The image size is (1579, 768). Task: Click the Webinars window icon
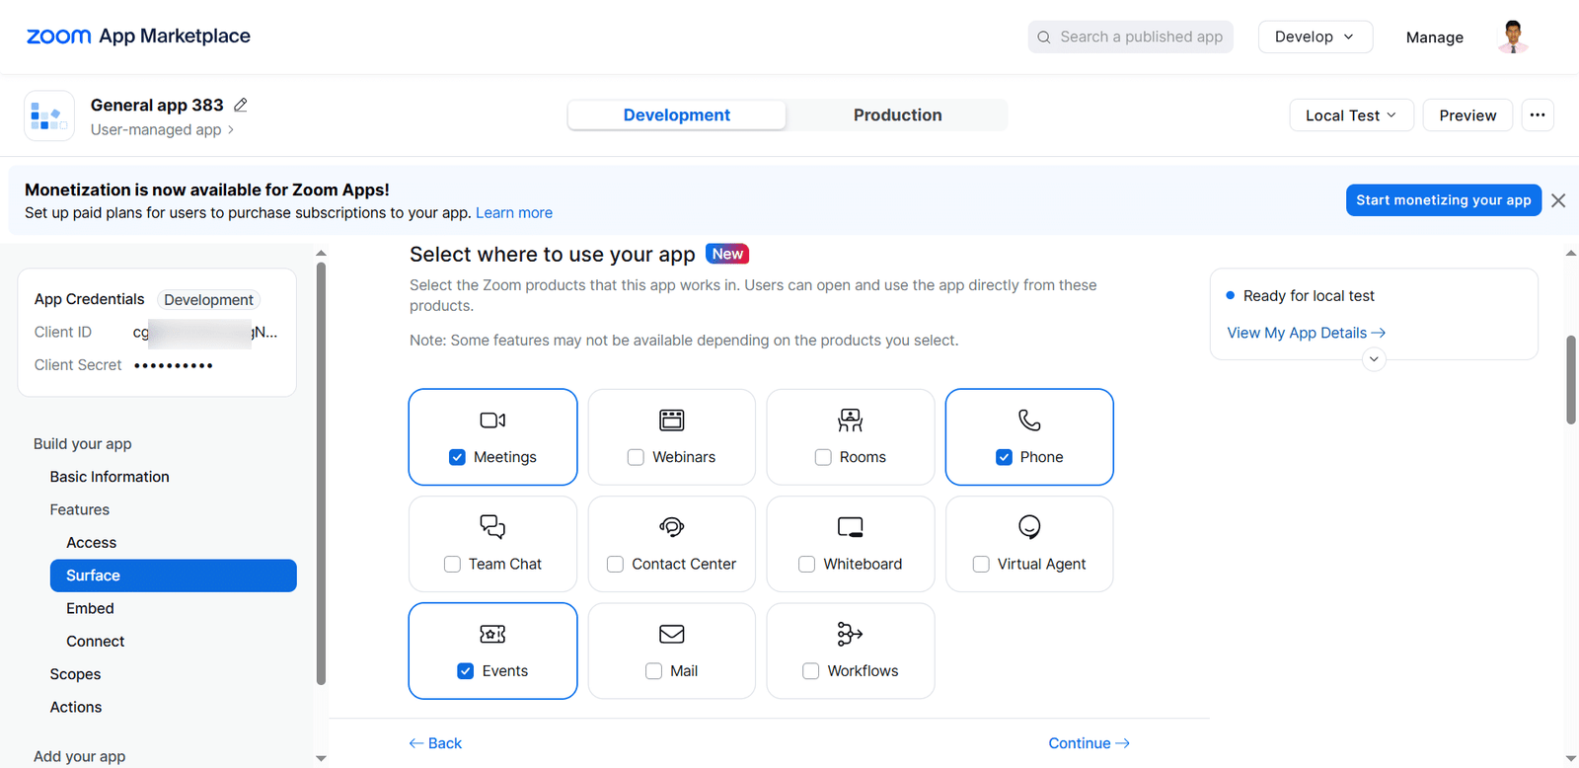[x=672, y=421]
